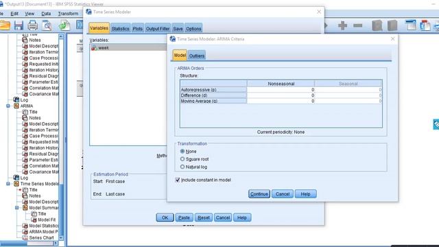Collapse the ARIMA outline branch

tap(8, 106)
